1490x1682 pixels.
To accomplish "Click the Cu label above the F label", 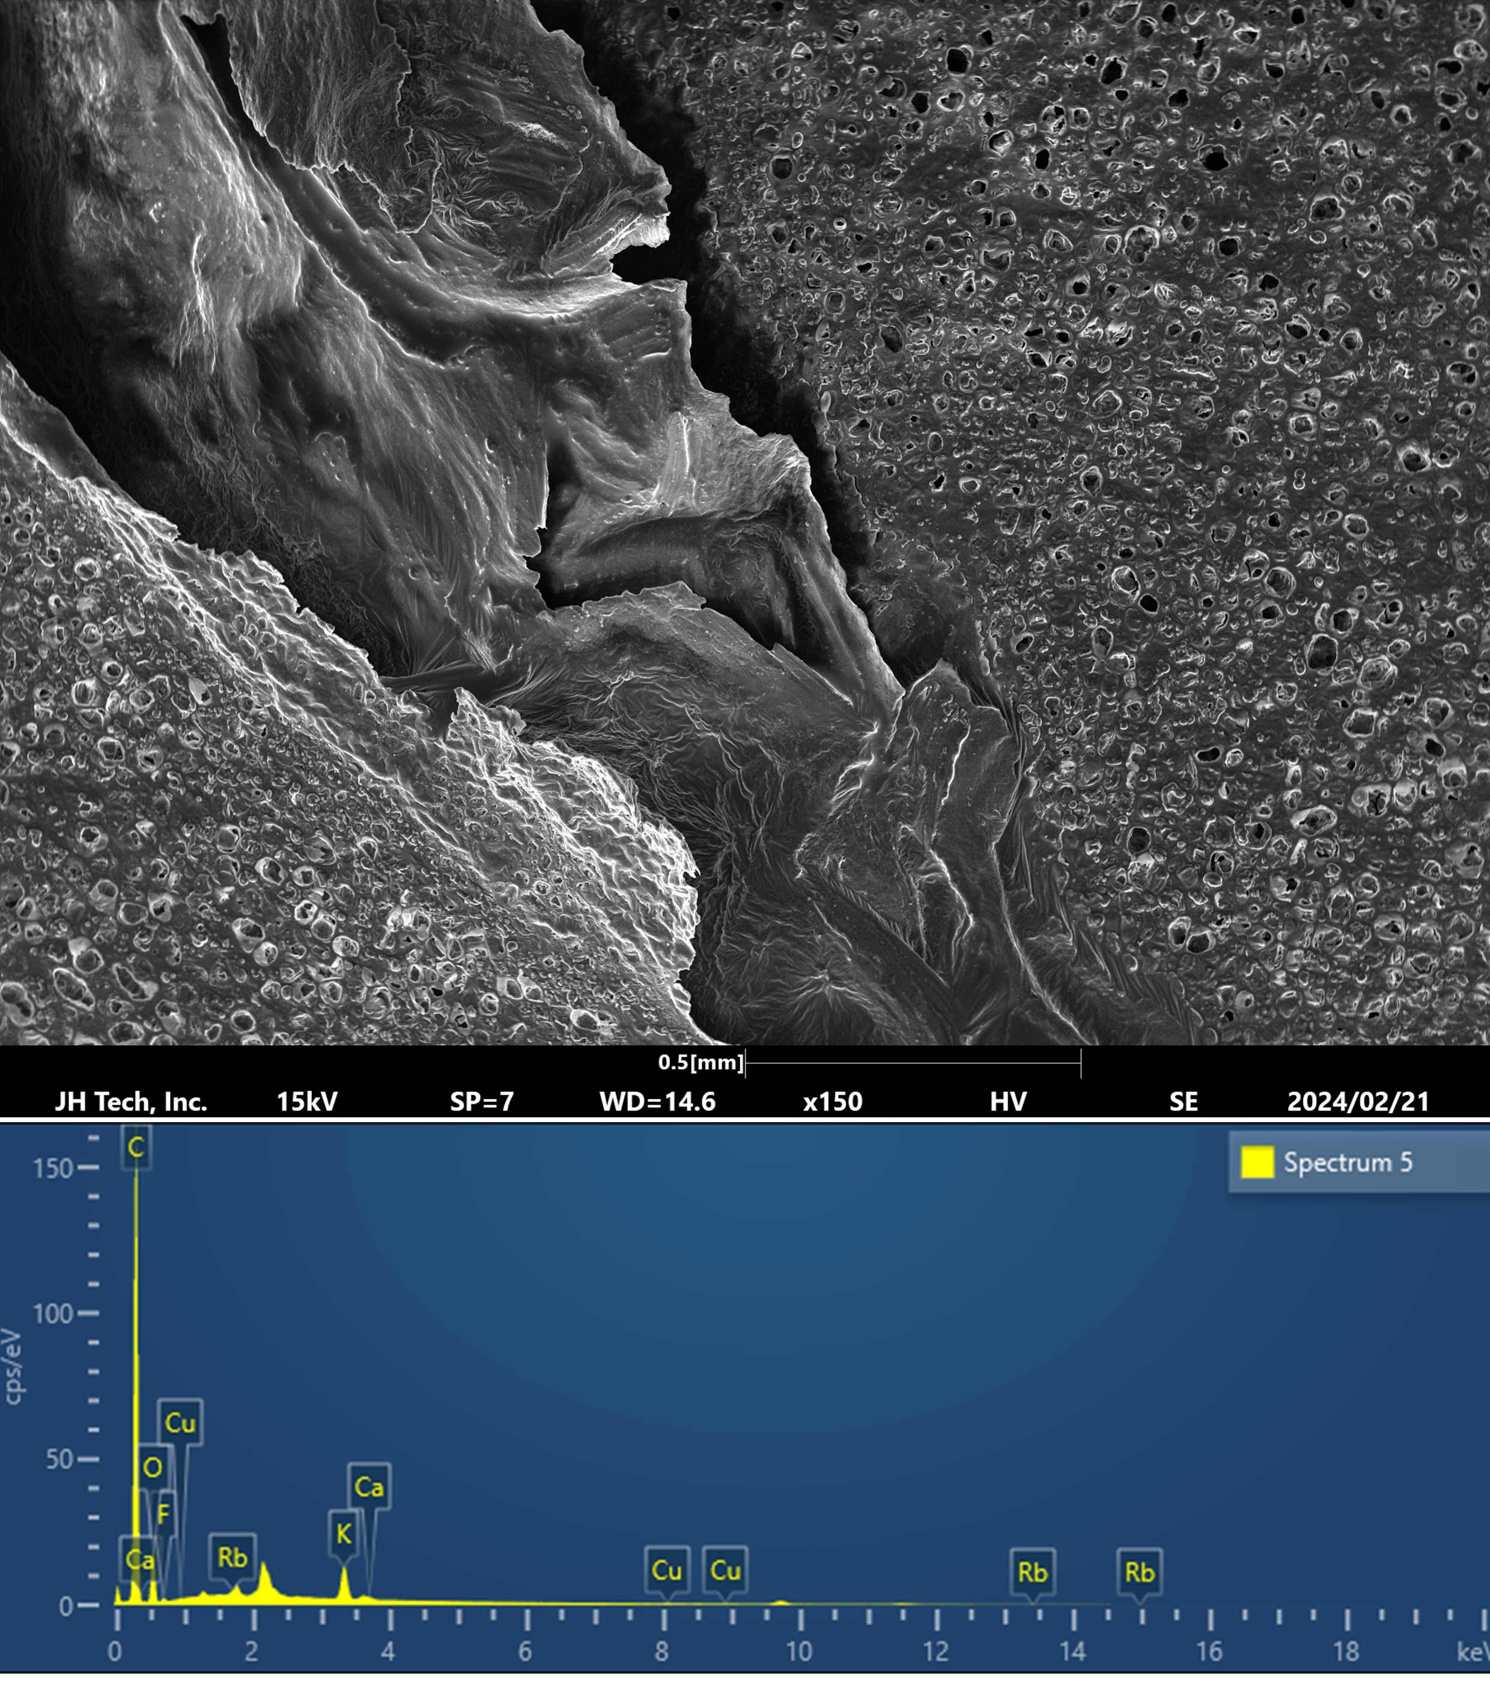I will [x=180, y=1422].
